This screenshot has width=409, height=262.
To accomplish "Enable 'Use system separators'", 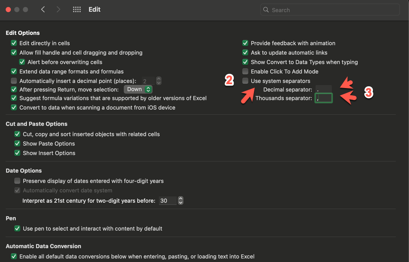I will [x=245, y=80].
